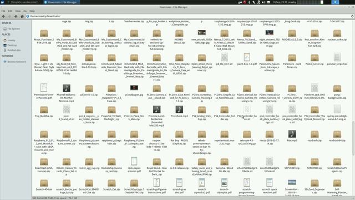
Task: Select the SD_Card_Organizer.zip archive
Action: (x=315, y=183)
